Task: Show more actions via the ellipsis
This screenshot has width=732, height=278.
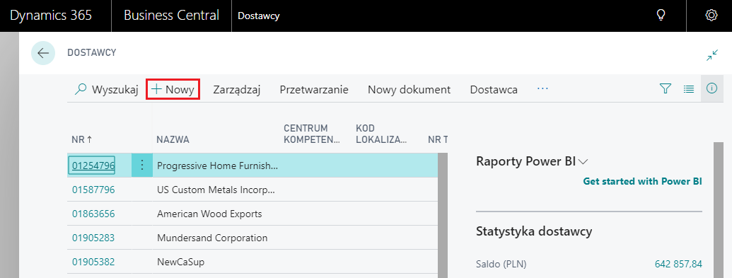Action: pyautogui.click(x=542, y=88)
